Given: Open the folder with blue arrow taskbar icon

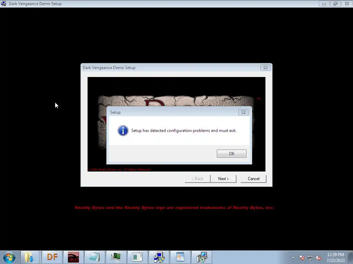Looking at the screenshot, I should (x=30, y=257).
